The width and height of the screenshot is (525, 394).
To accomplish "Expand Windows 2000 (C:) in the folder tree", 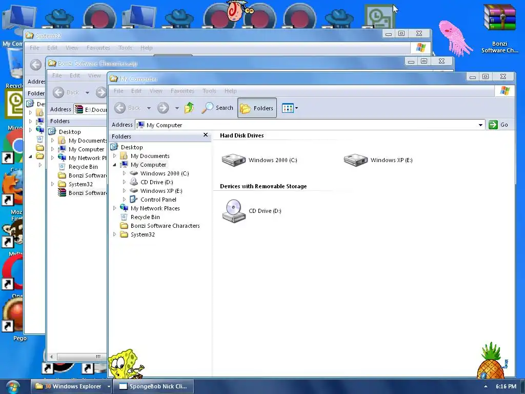I will point(124,173).
